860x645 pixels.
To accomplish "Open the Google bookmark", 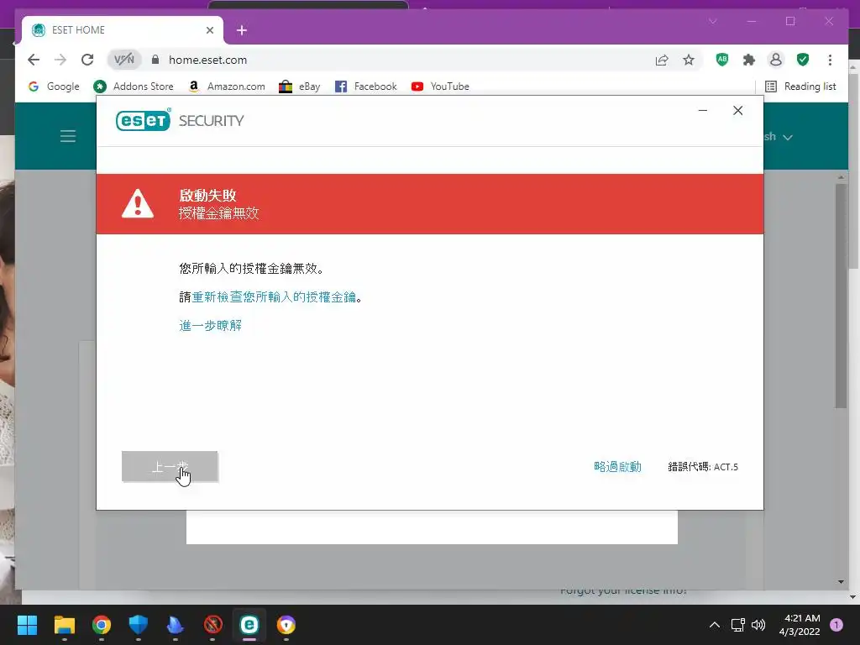I will [x=54, y=87].
